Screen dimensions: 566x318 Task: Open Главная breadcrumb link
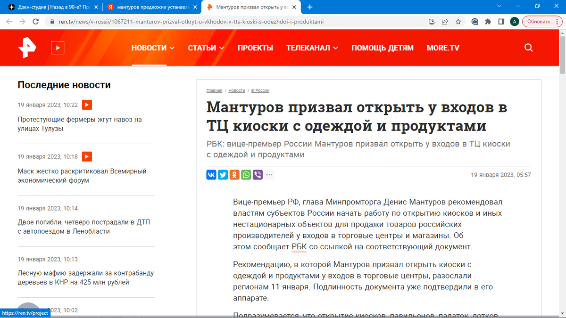tap(214, 90)
